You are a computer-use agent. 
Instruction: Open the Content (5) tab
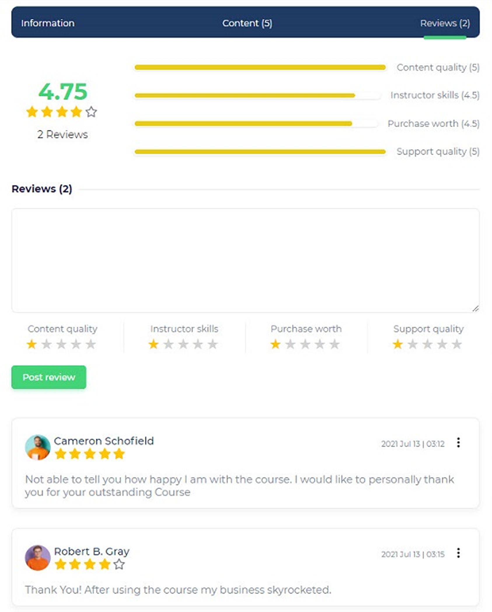pos(247,23)
